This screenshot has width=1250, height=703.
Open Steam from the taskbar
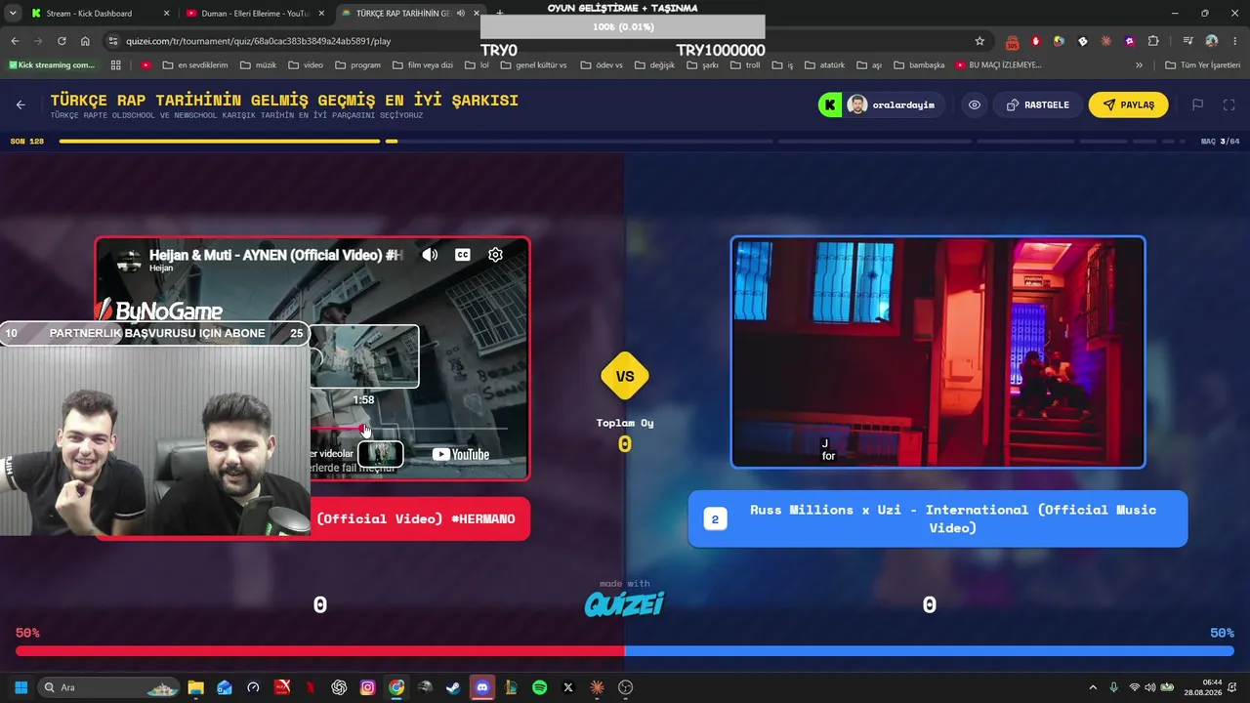pyautogui.click(x=453, y=687)
